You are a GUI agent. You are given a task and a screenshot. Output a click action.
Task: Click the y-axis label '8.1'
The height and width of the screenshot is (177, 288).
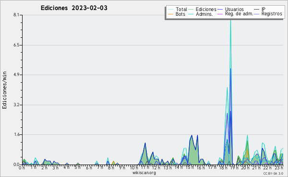tap(16, 15)
